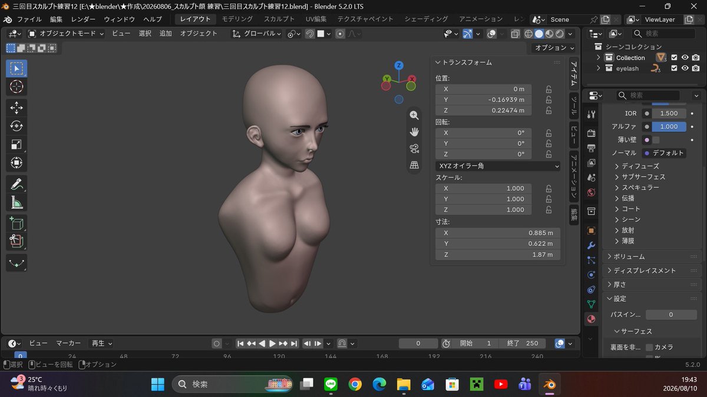
Task: Click the viewport zoom magnifier gizmo
Action: [x=414, y=115]
